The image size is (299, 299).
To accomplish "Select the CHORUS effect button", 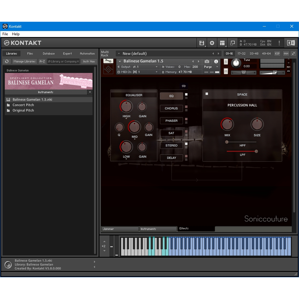I will pyautogui.click(x=171, y=108).
